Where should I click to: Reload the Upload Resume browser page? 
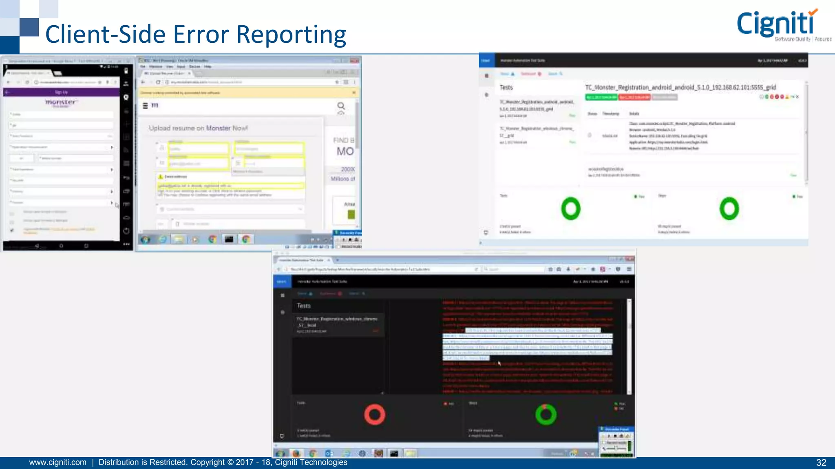coord(158,82)
